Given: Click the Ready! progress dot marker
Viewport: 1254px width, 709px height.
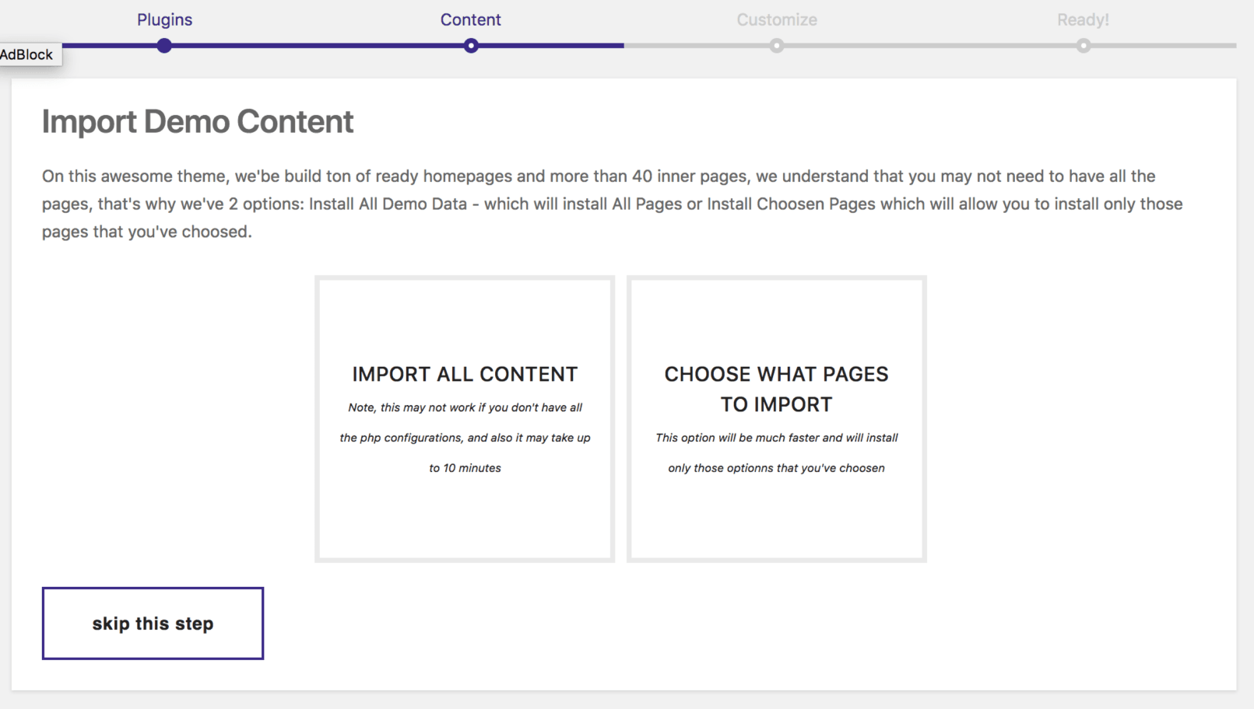Looking at the screenshot, I should pos(1084,46).
